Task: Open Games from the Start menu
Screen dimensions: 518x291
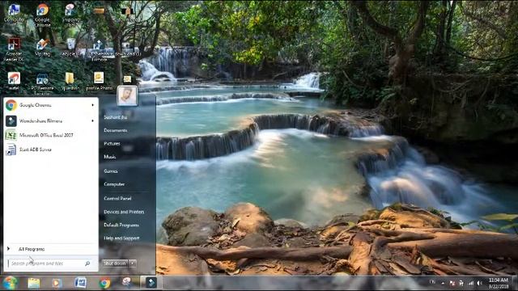Action: (x=111, y=171)
